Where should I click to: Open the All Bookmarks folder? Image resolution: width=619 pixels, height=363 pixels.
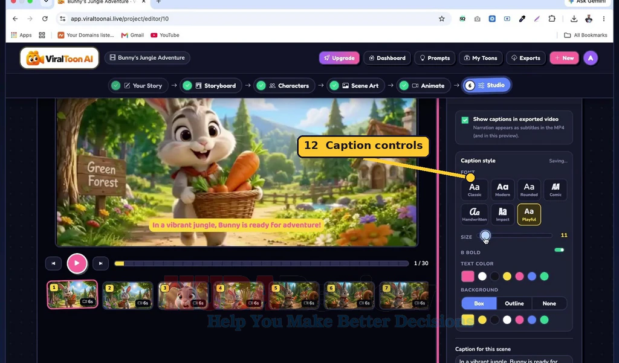(586, 35)
